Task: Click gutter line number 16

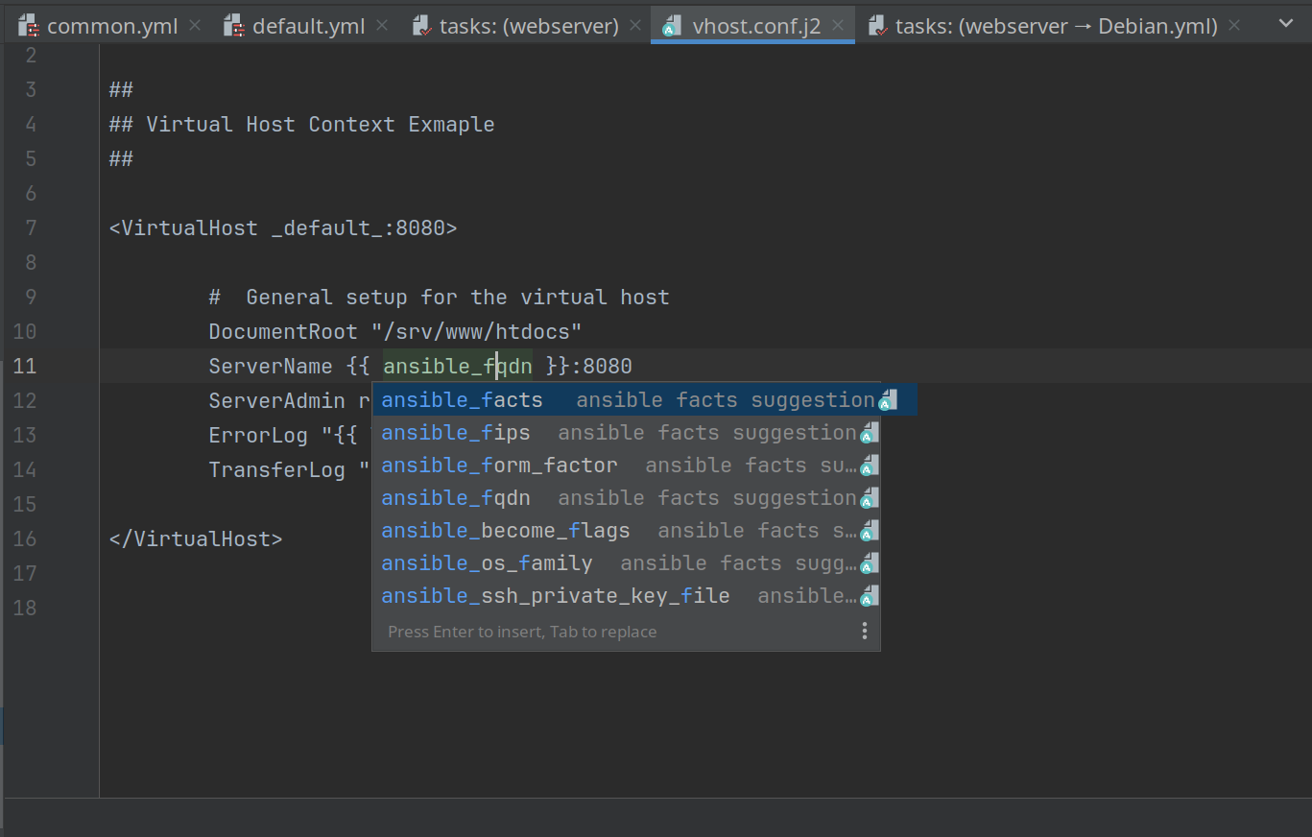Action: point(25,539)
